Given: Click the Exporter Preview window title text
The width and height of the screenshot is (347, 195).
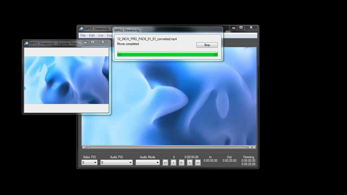Looking at the screenshot, I should 55,43.
